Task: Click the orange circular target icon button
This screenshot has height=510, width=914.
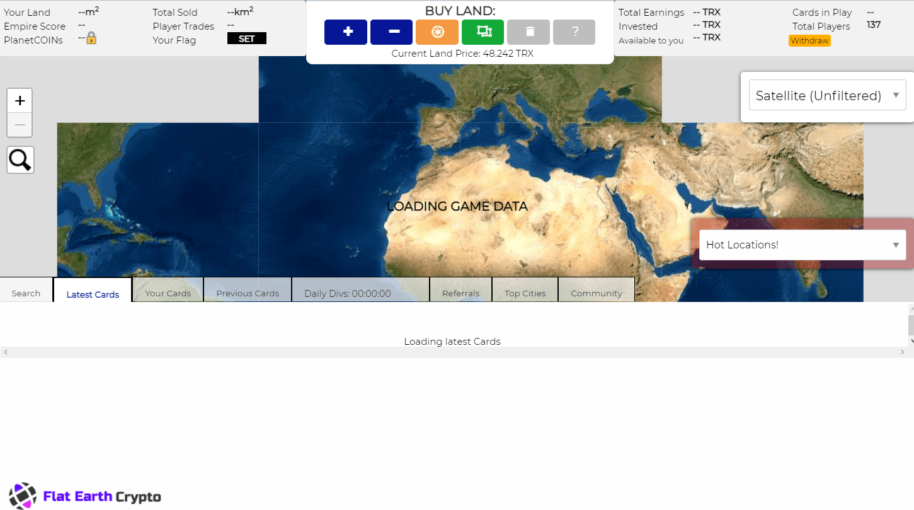Action: 437,32
